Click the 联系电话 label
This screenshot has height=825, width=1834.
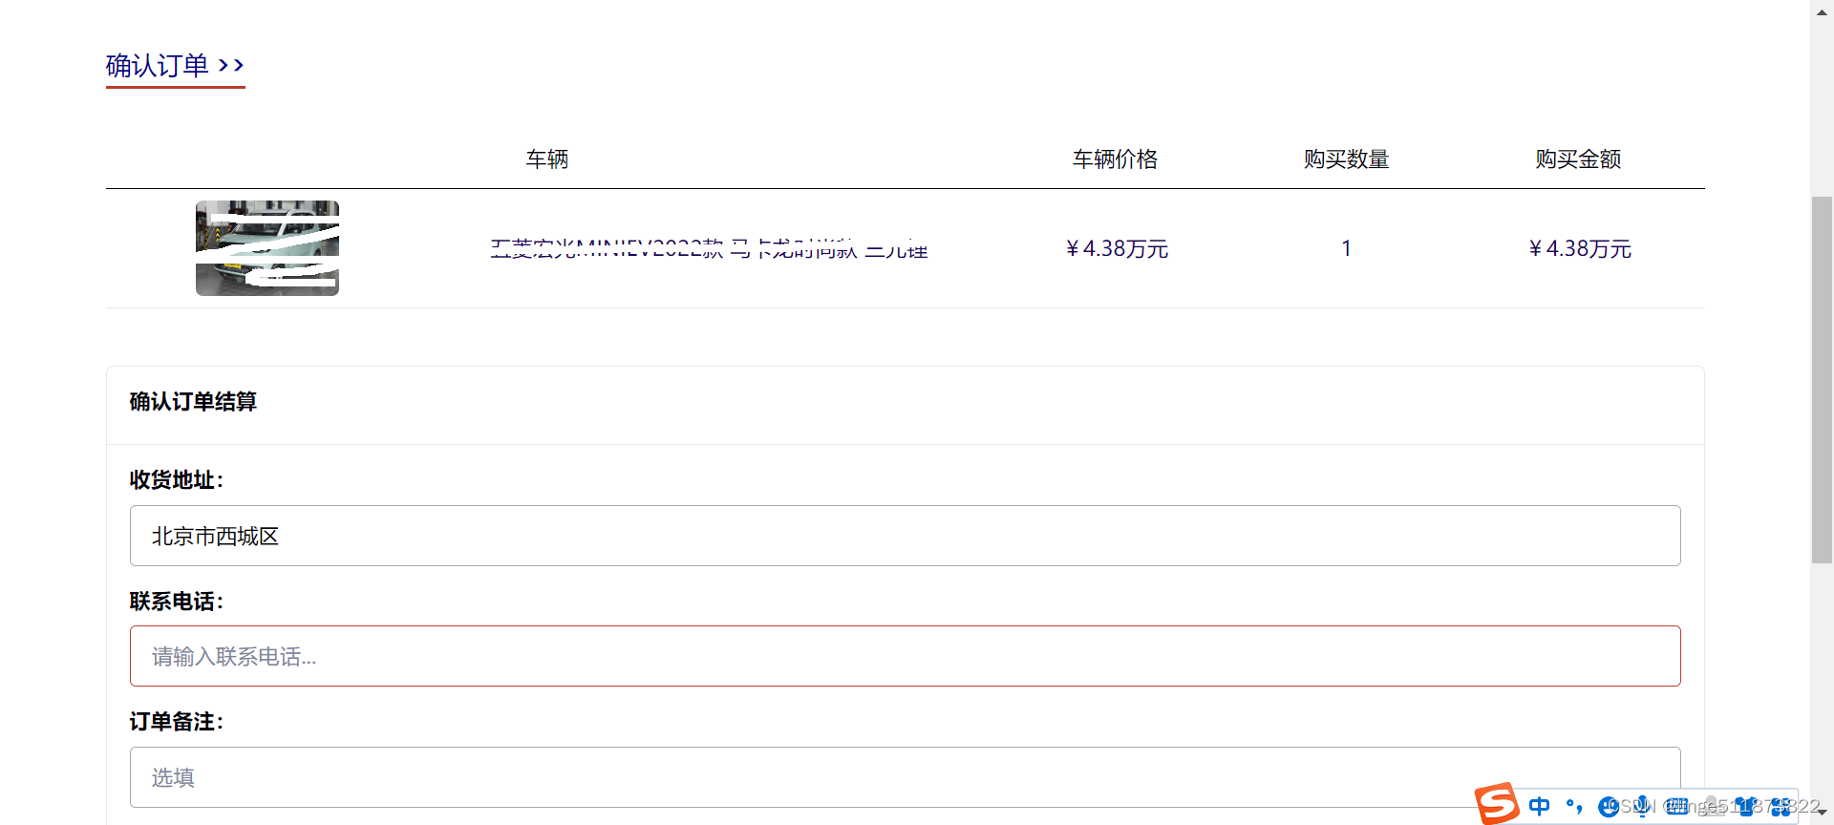coord(176,602)
